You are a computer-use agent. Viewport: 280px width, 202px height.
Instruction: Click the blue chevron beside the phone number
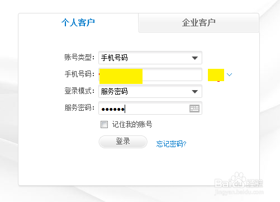[229, 74]
